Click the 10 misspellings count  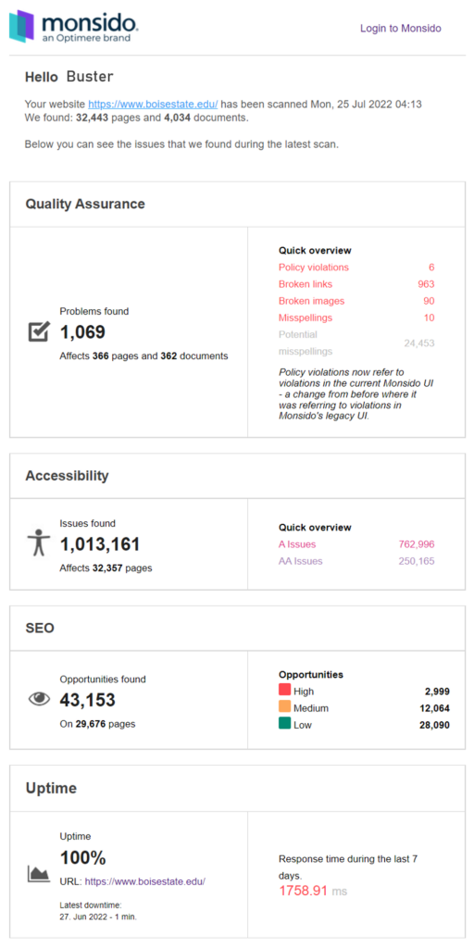[x=430, y=318]
